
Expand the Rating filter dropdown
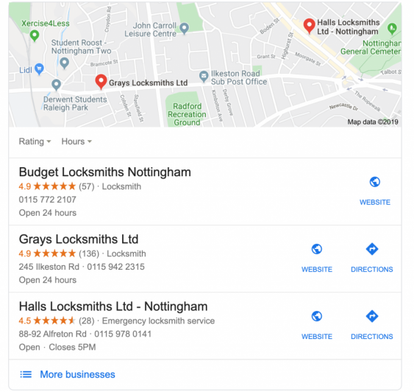[x=35, y=141]
